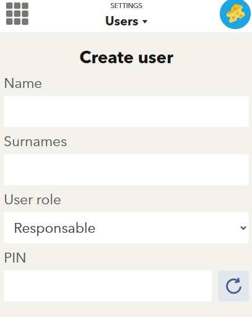Click the blue circle around the cheese
Image resolution: width=252 pixels, height=317 pixels.
coord(235,14)
